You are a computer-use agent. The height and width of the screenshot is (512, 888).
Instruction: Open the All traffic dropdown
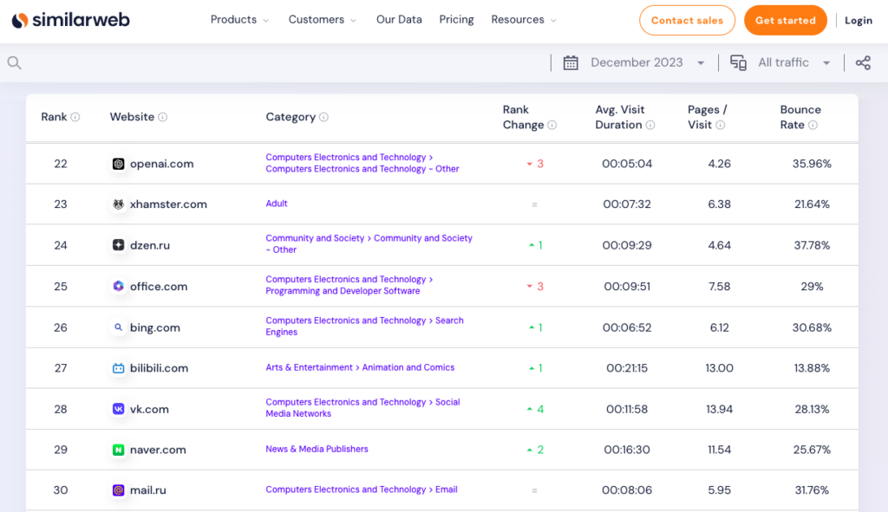794,62
